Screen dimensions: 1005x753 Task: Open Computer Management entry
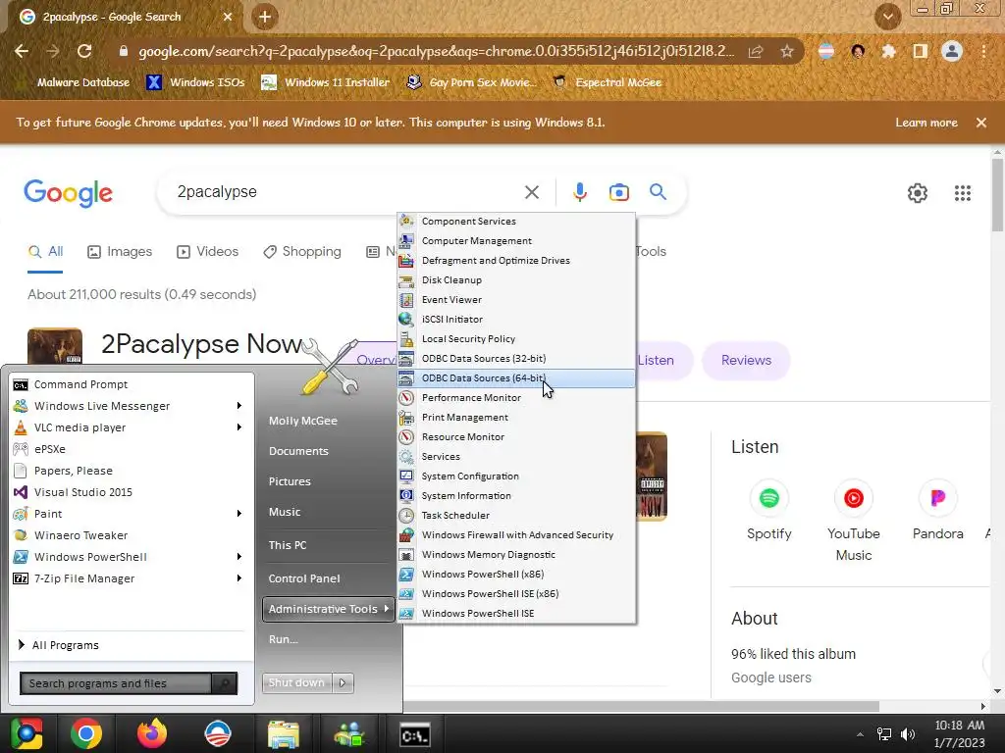click(x=516, y=241)
